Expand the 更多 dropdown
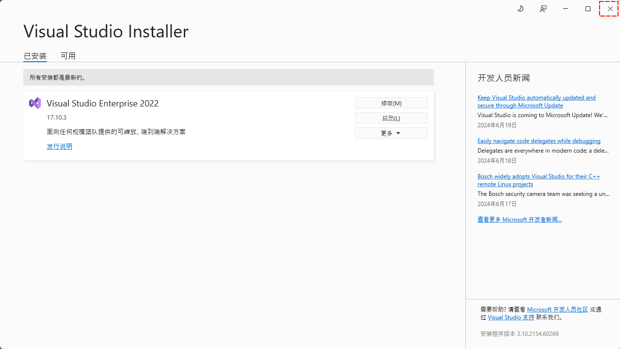The image size is (620, 349). point(391,133)
